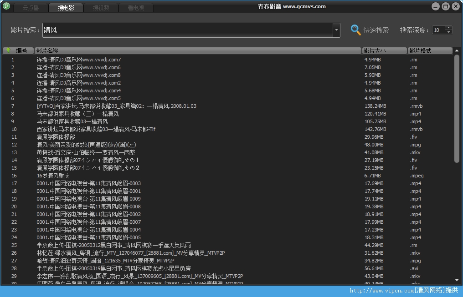Click the green sort arrow in 编号 header

click(8, 50)
